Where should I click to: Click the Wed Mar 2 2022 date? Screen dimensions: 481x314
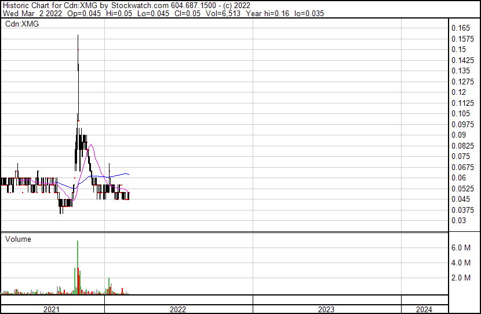[x=32, y=13]
